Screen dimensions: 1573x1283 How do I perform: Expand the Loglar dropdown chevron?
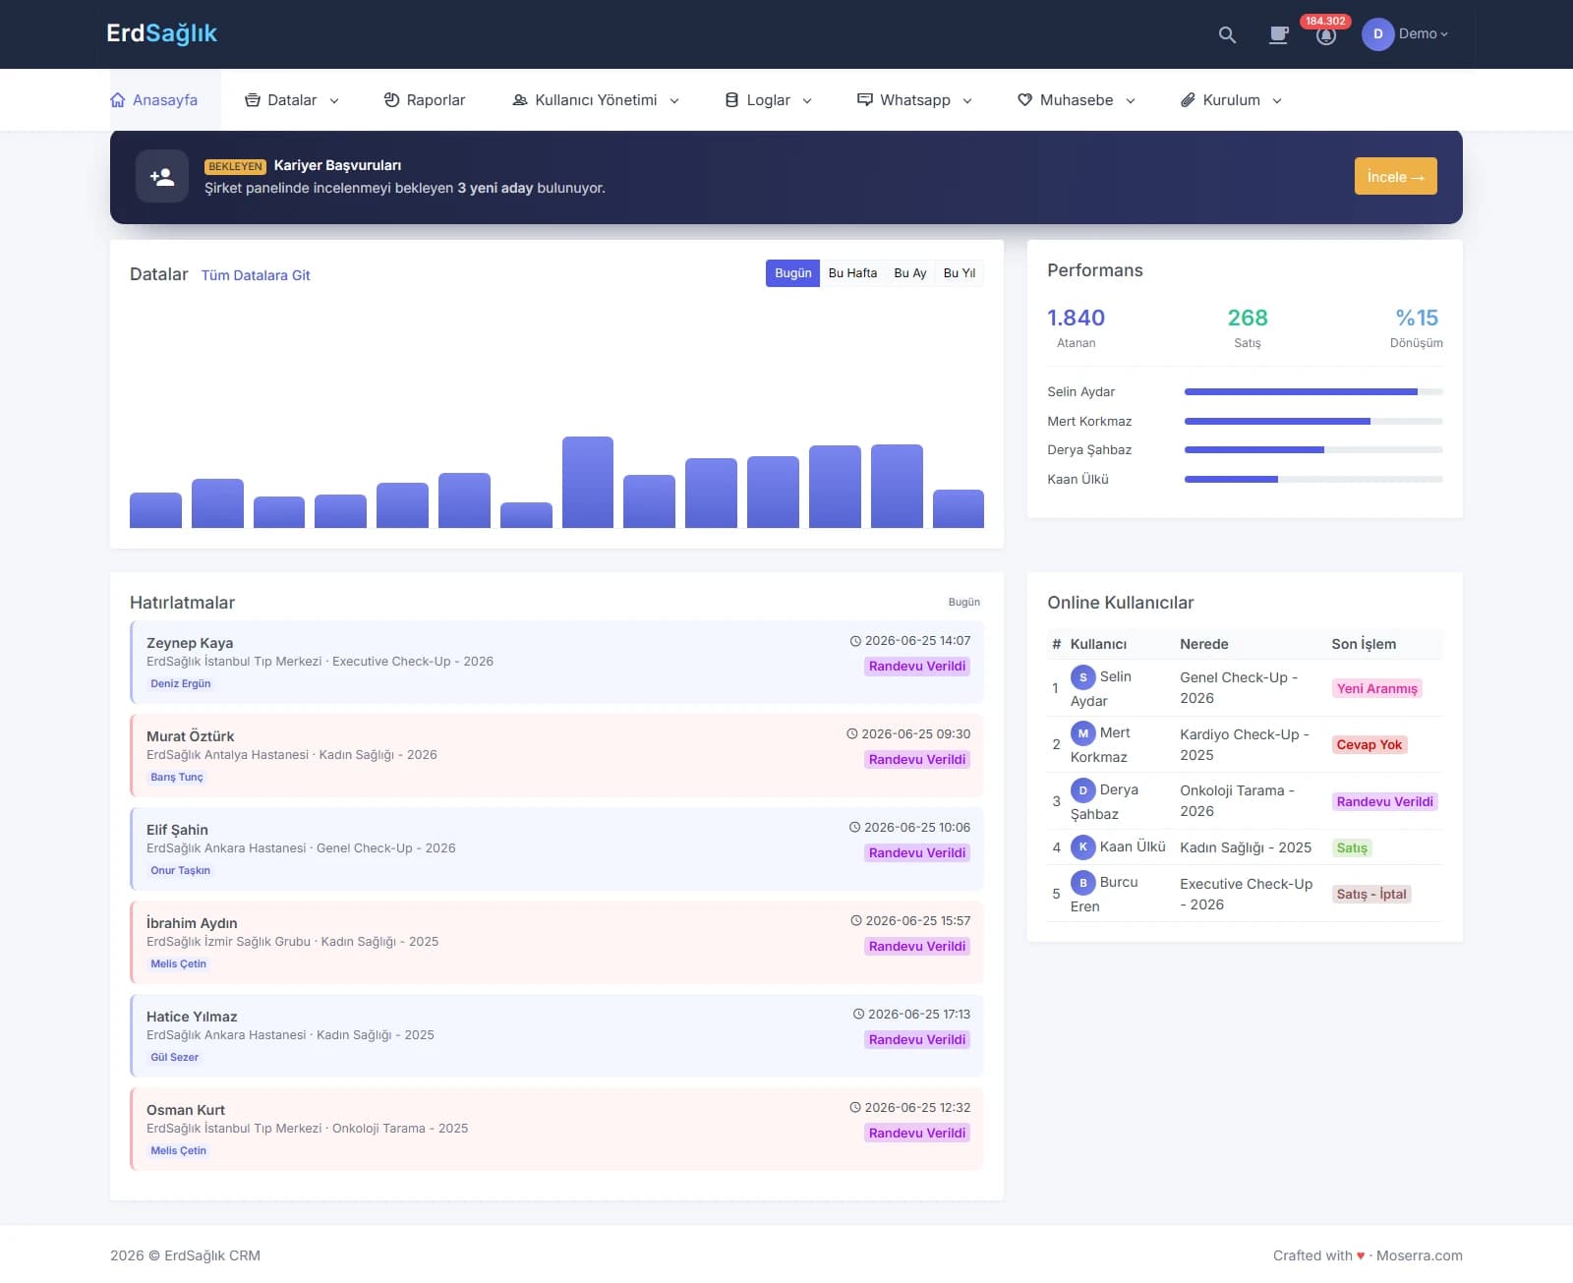point(807,101)
